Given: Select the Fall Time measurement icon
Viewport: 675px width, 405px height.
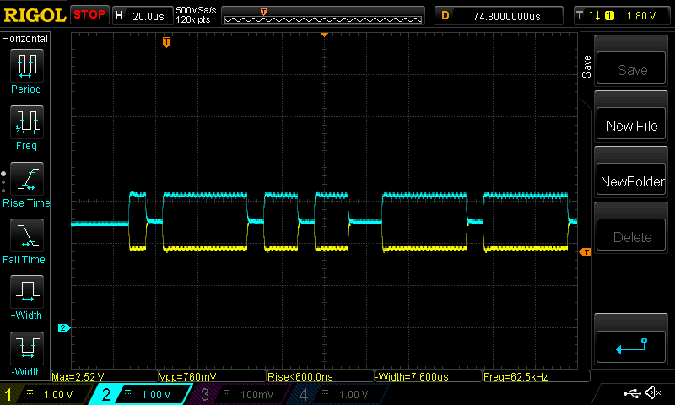Looking at the screenshot, I should [x=27, y=235].
